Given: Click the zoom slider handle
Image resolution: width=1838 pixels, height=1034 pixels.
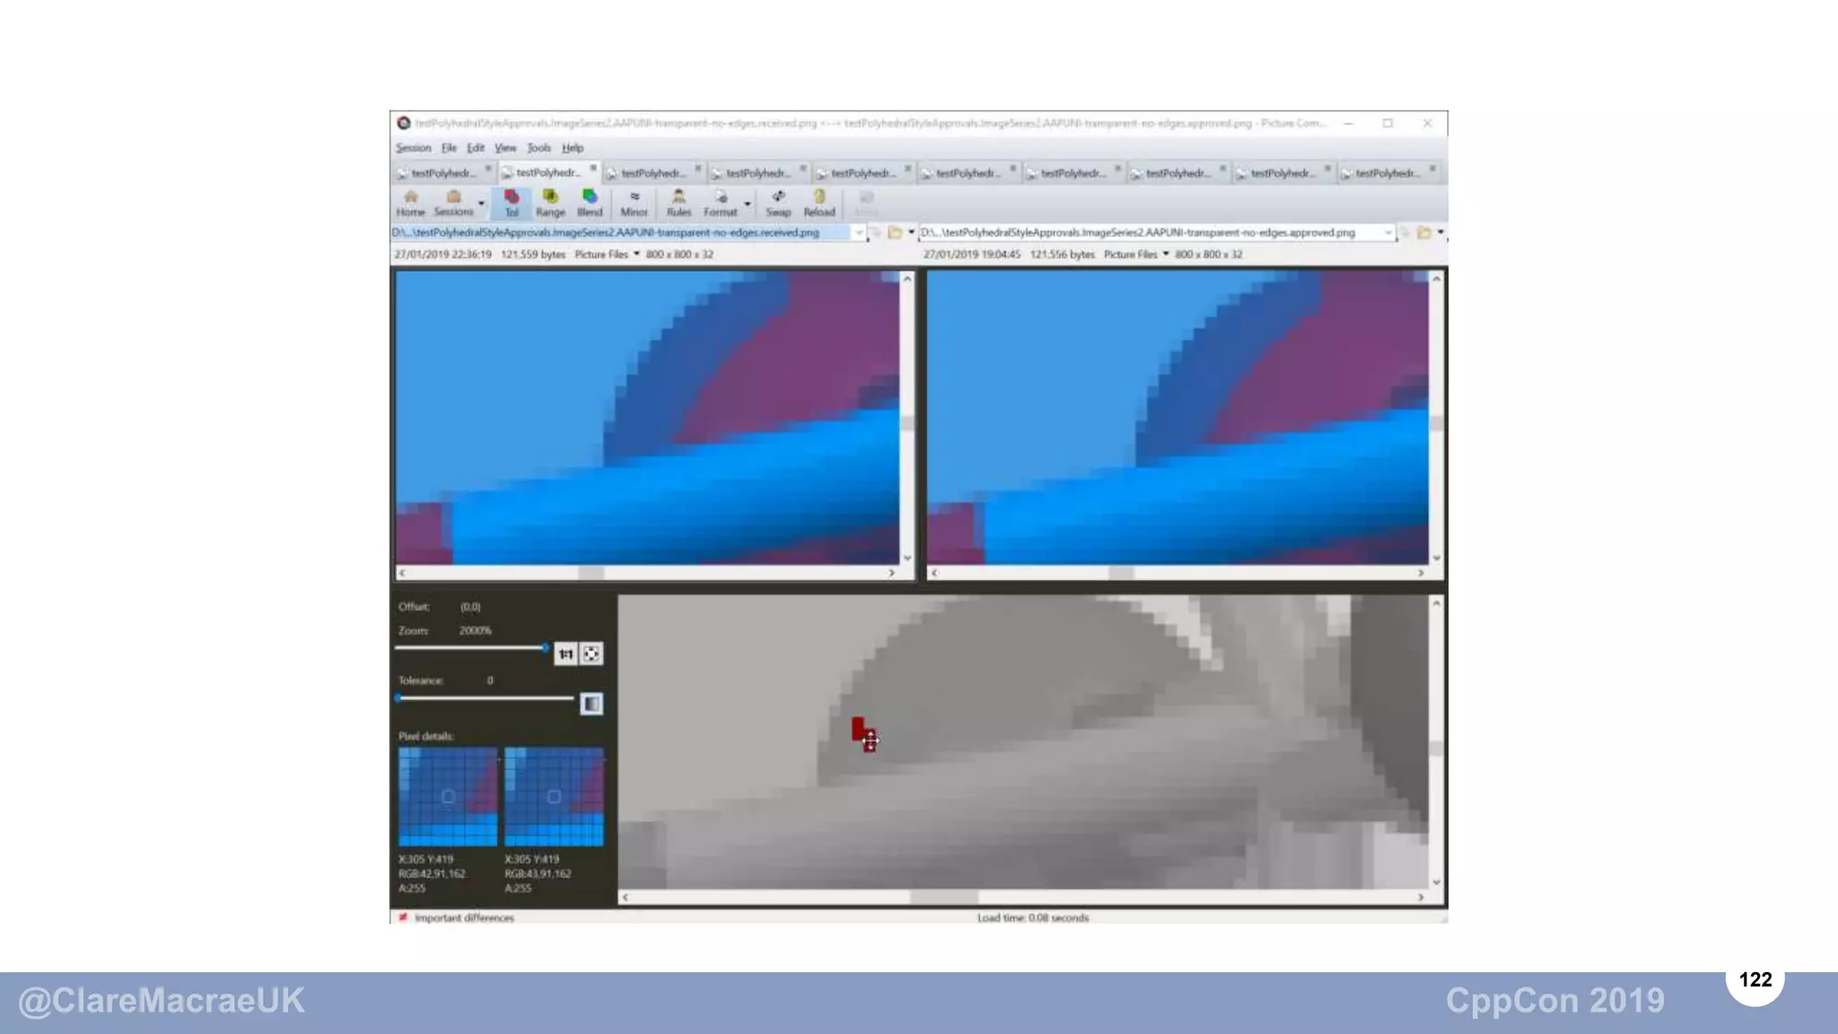Looking at the screenshot, I should point(545,647).
